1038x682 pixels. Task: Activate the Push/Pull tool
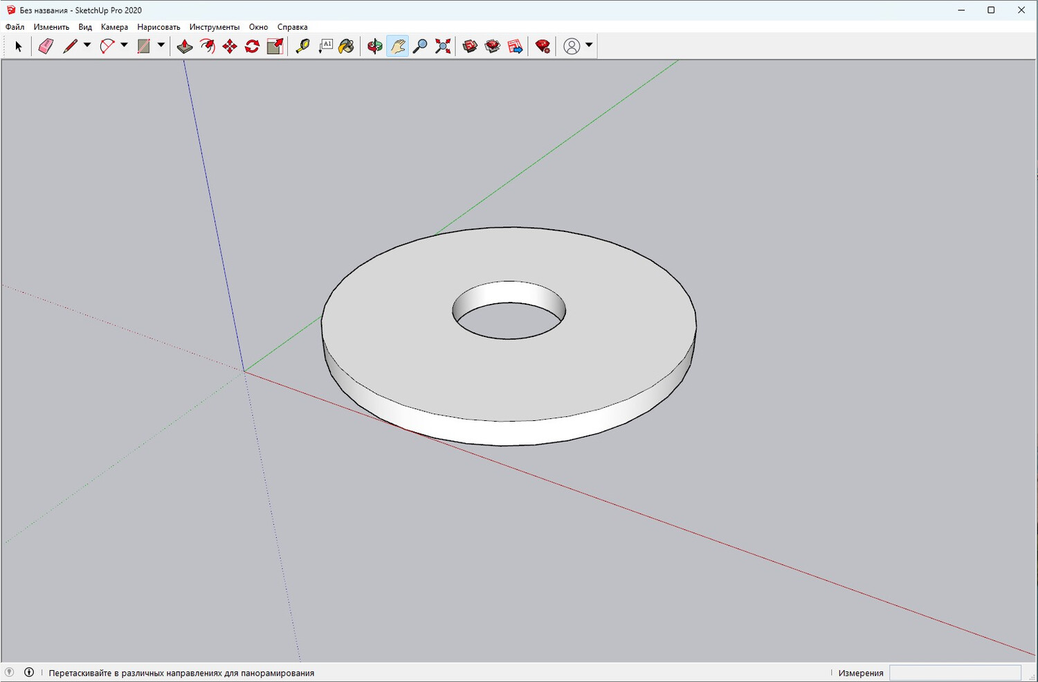185,46
